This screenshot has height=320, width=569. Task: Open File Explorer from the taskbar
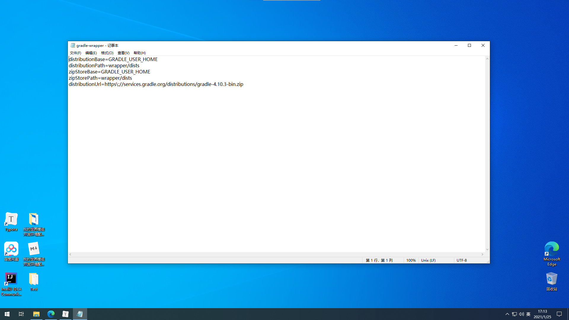click(x=36, y=314)
